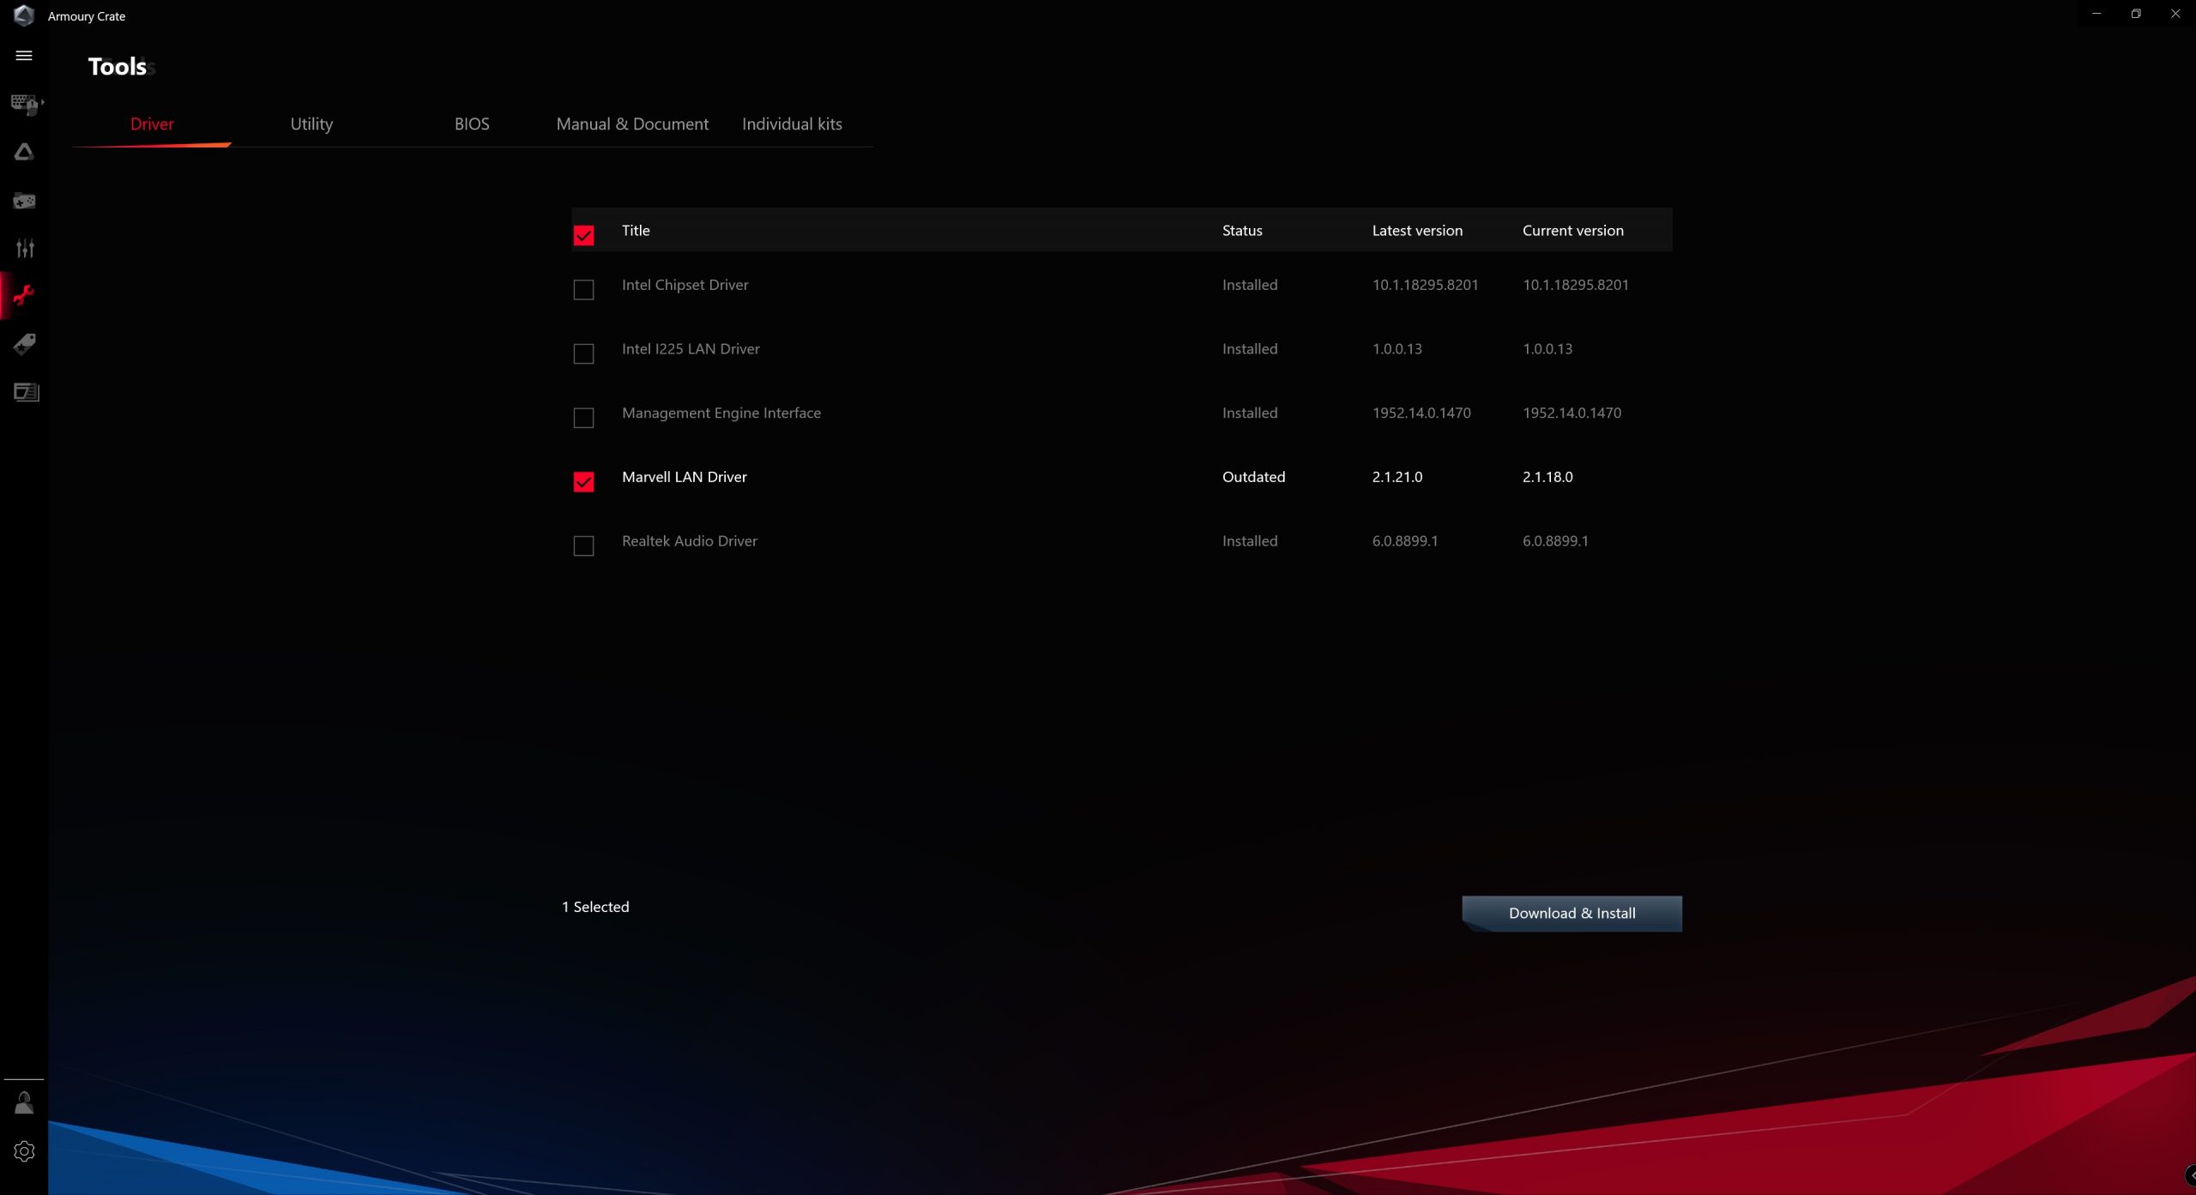Switch to the Driver tab
2196x1195 pixels.
[x=152, y=124]
